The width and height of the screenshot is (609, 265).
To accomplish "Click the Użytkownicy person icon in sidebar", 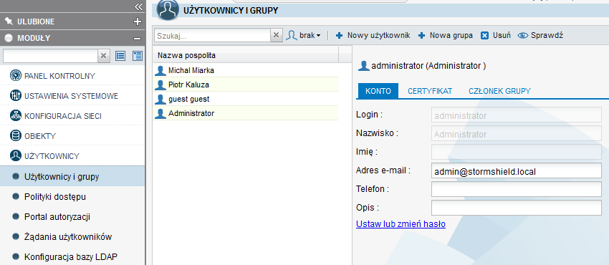I will [16, 155].
